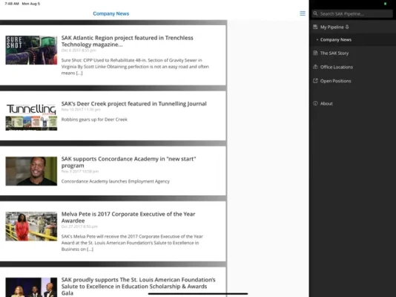
Task: Focus the Search SAK Pipeline field
Action: [x=352, y=13]
